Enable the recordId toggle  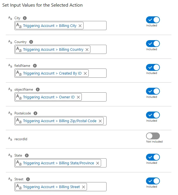[153, 136]
